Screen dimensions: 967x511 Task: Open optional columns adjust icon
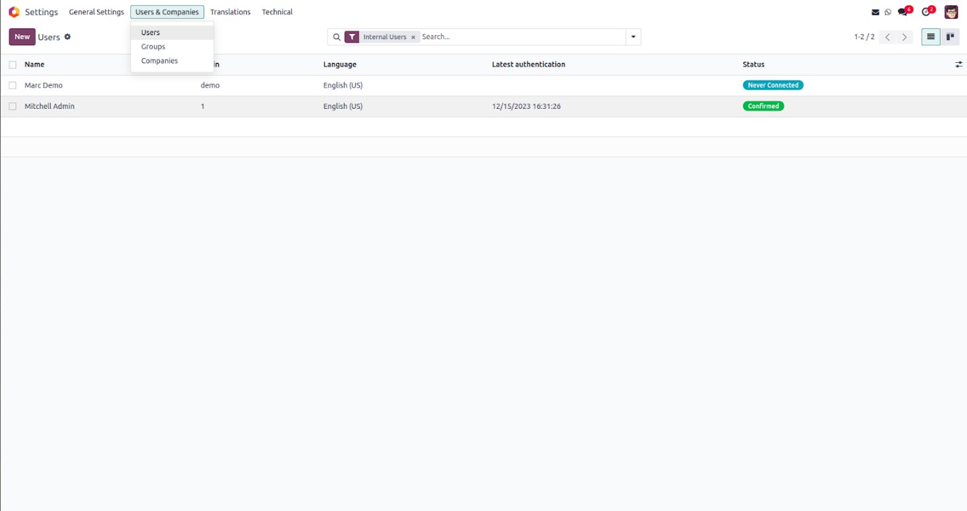click(958, 65)
